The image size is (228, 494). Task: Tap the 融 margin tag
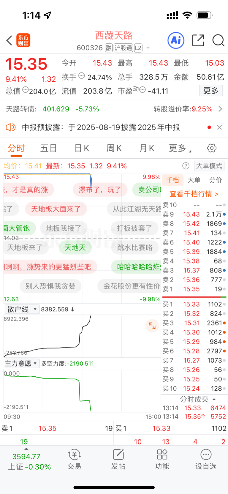[x=109, y=48]
